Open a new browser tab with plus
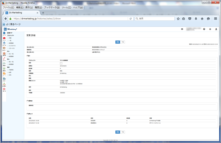 click(43, 13)
